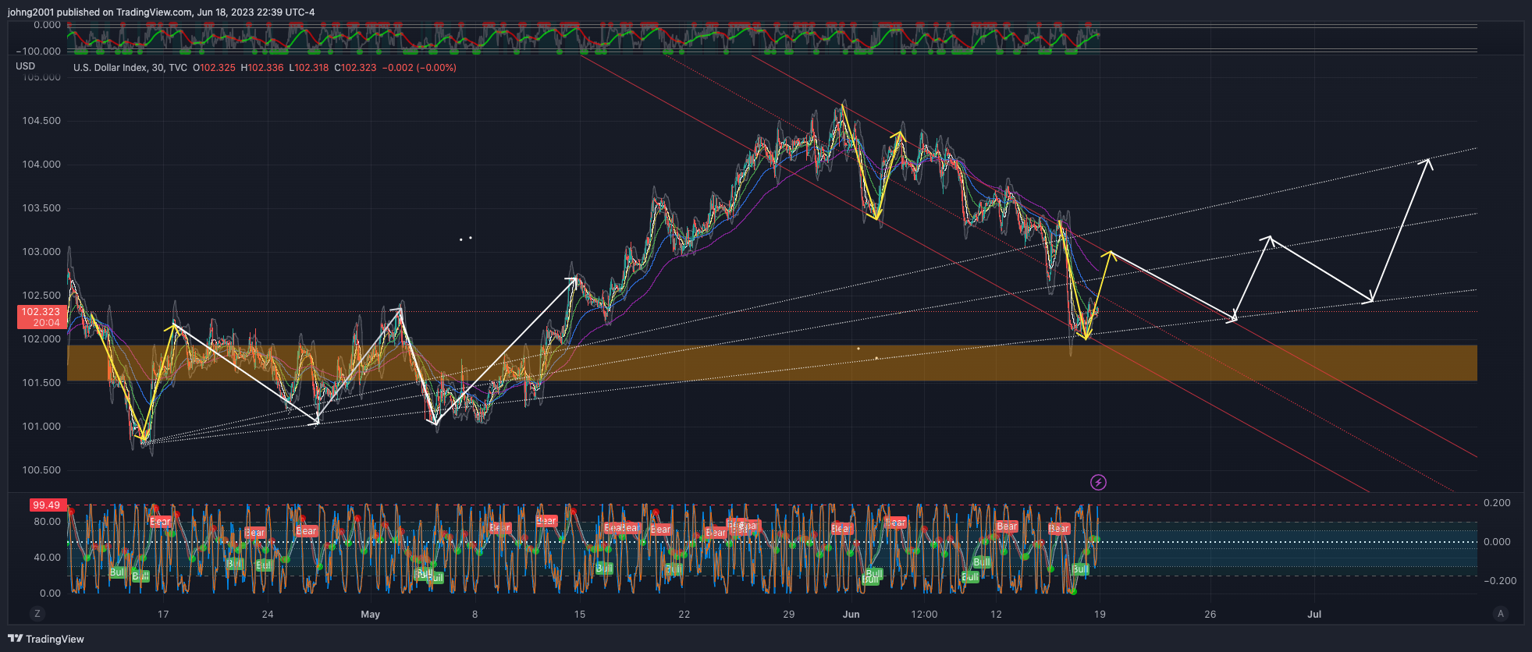Click the 102.500 price axis label
This screenshot has height=652, width=1532.
coord(41,296)
